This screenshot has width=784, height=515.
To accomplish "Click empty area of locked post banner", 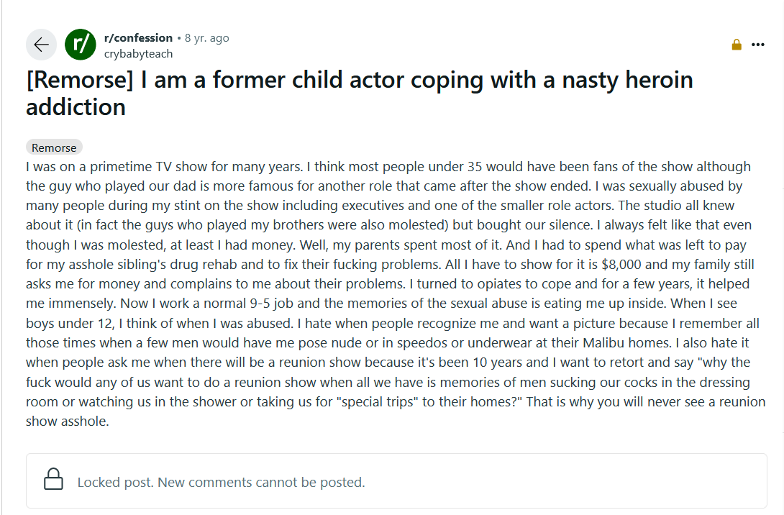I will point(565,481).
